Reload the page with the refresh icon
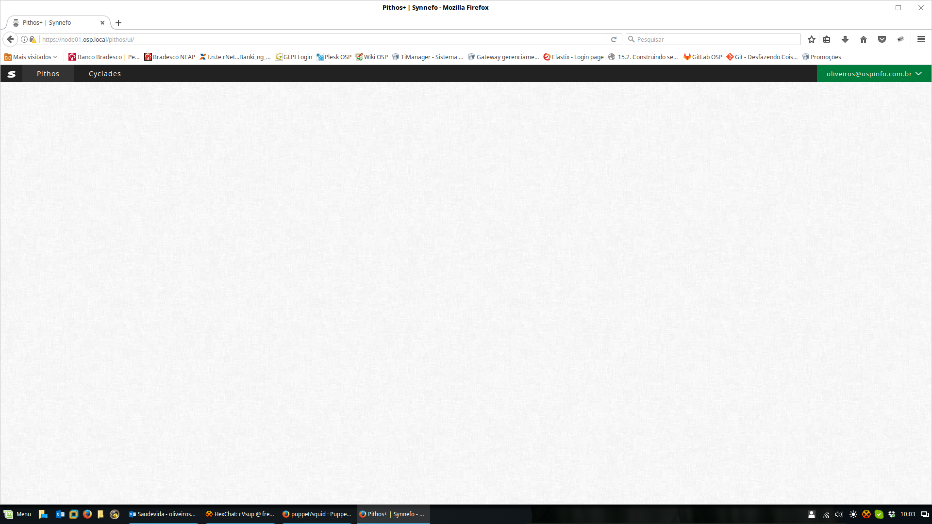 [614, 39]
